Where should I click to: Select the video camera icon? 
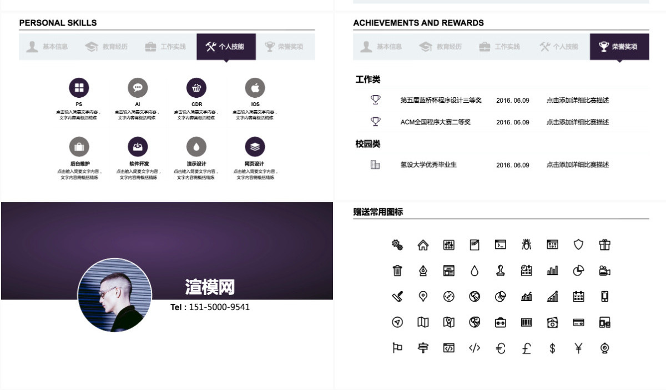click(604, 271)
